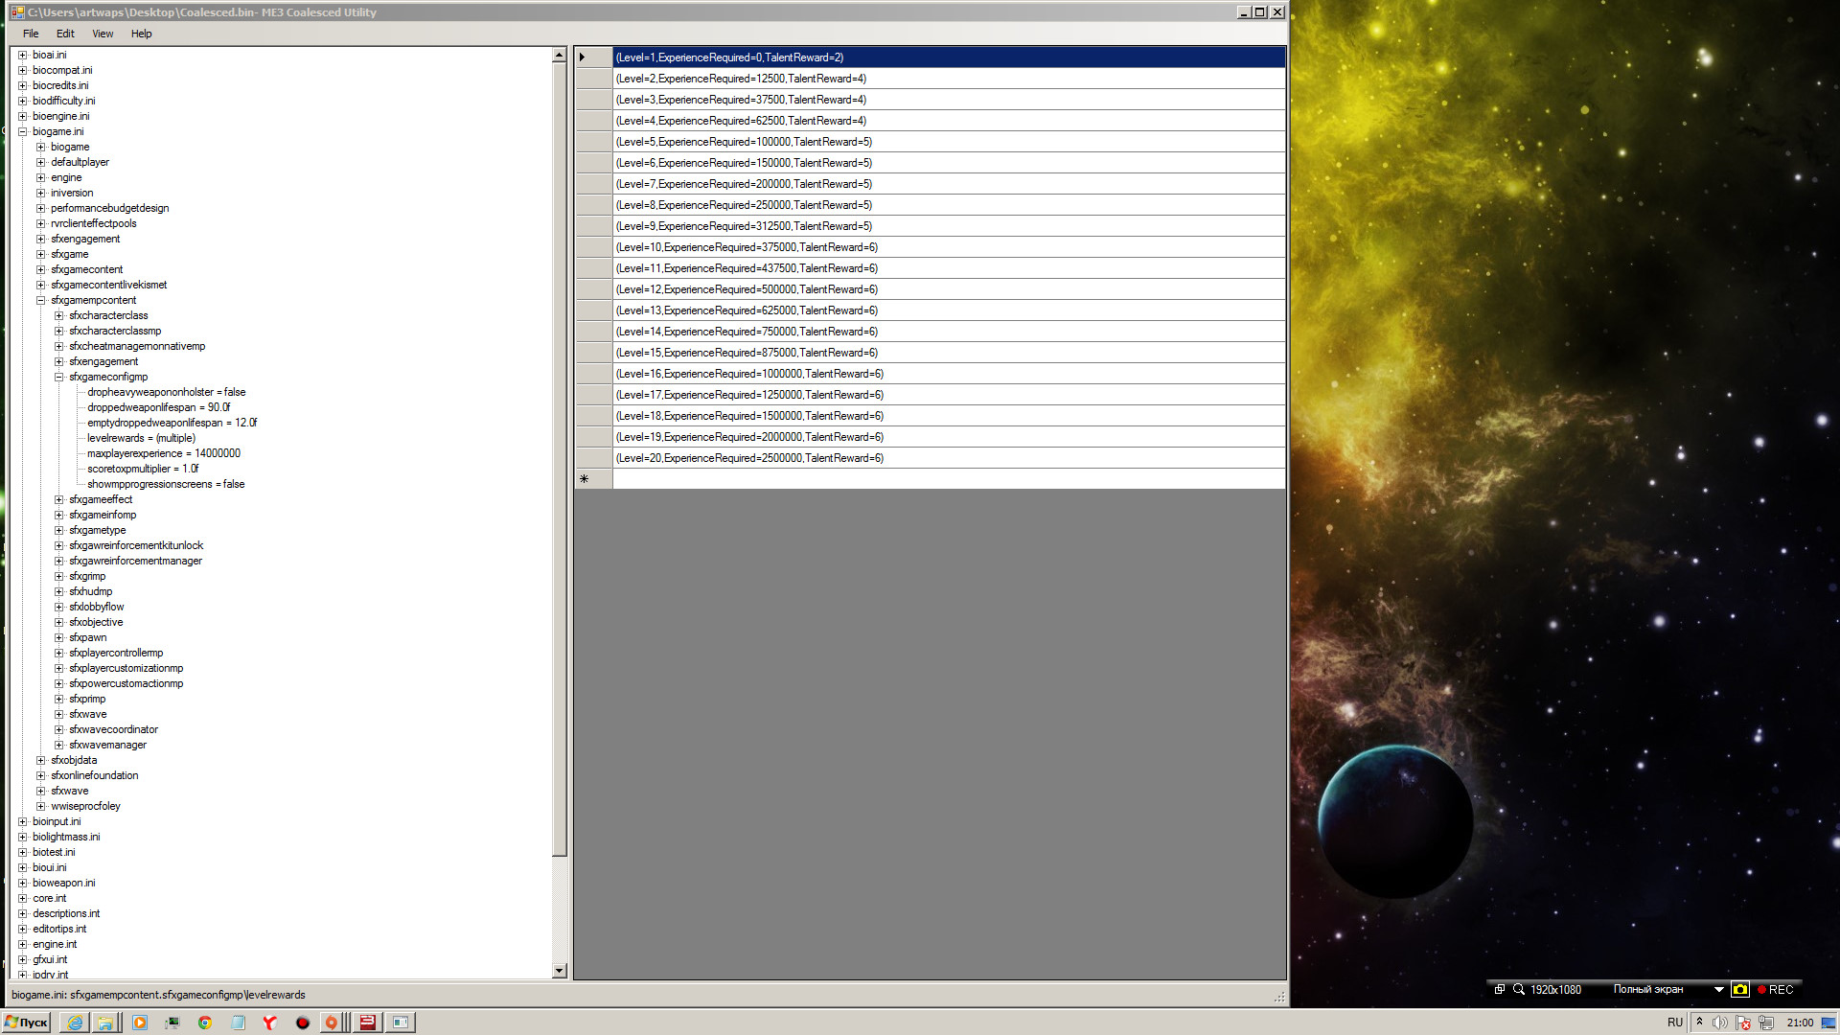The width and height of the screenshot is (1840, 1035).
Task: Select the maxplayerexperience tree entry
Action: 163,453
